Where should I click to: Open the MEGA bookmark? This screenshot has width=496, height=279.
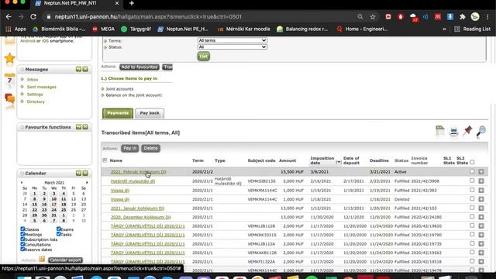[103, 29]
